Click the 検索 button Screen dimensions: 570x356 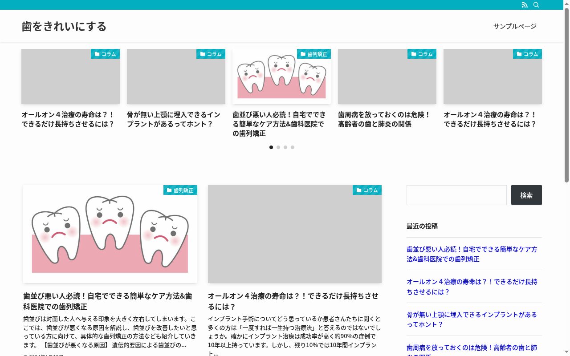click(526, 195)
